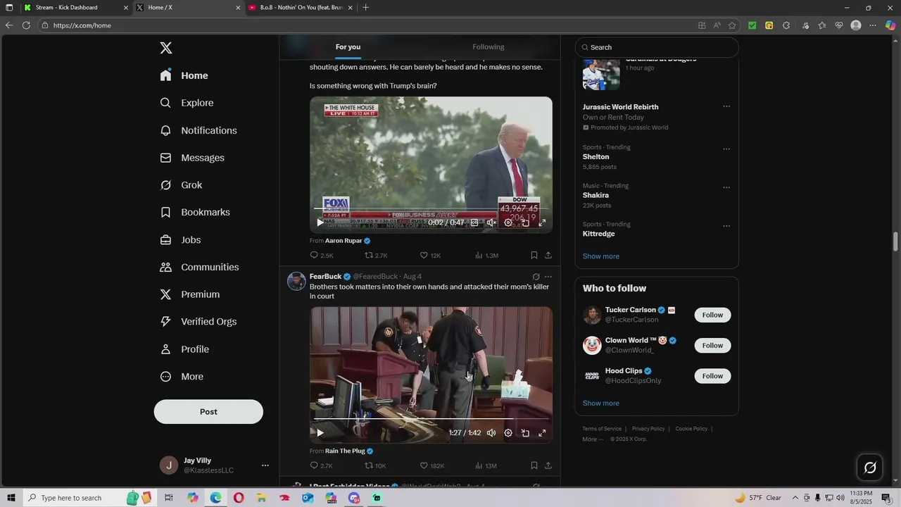This screenshot has width=901, height=507.
Task: Share the Aaron Rupar video post
Action: pos(548,256)
